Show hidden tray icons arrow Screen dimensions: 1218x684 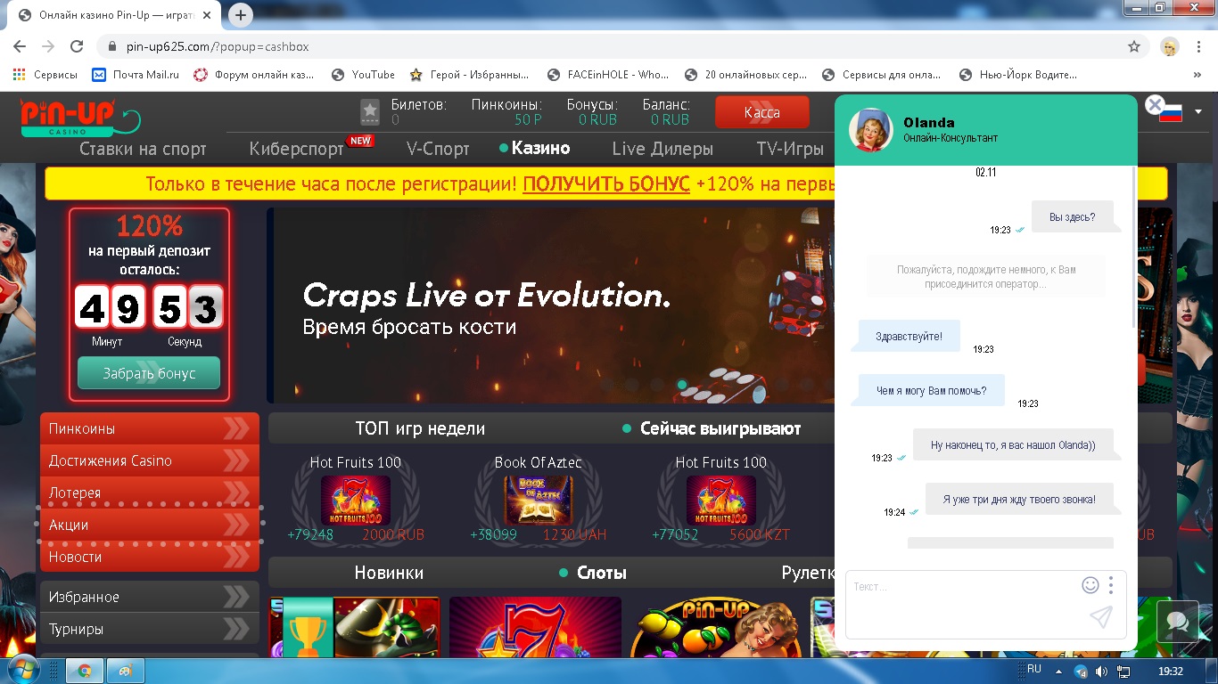[x=1058, y=671]
